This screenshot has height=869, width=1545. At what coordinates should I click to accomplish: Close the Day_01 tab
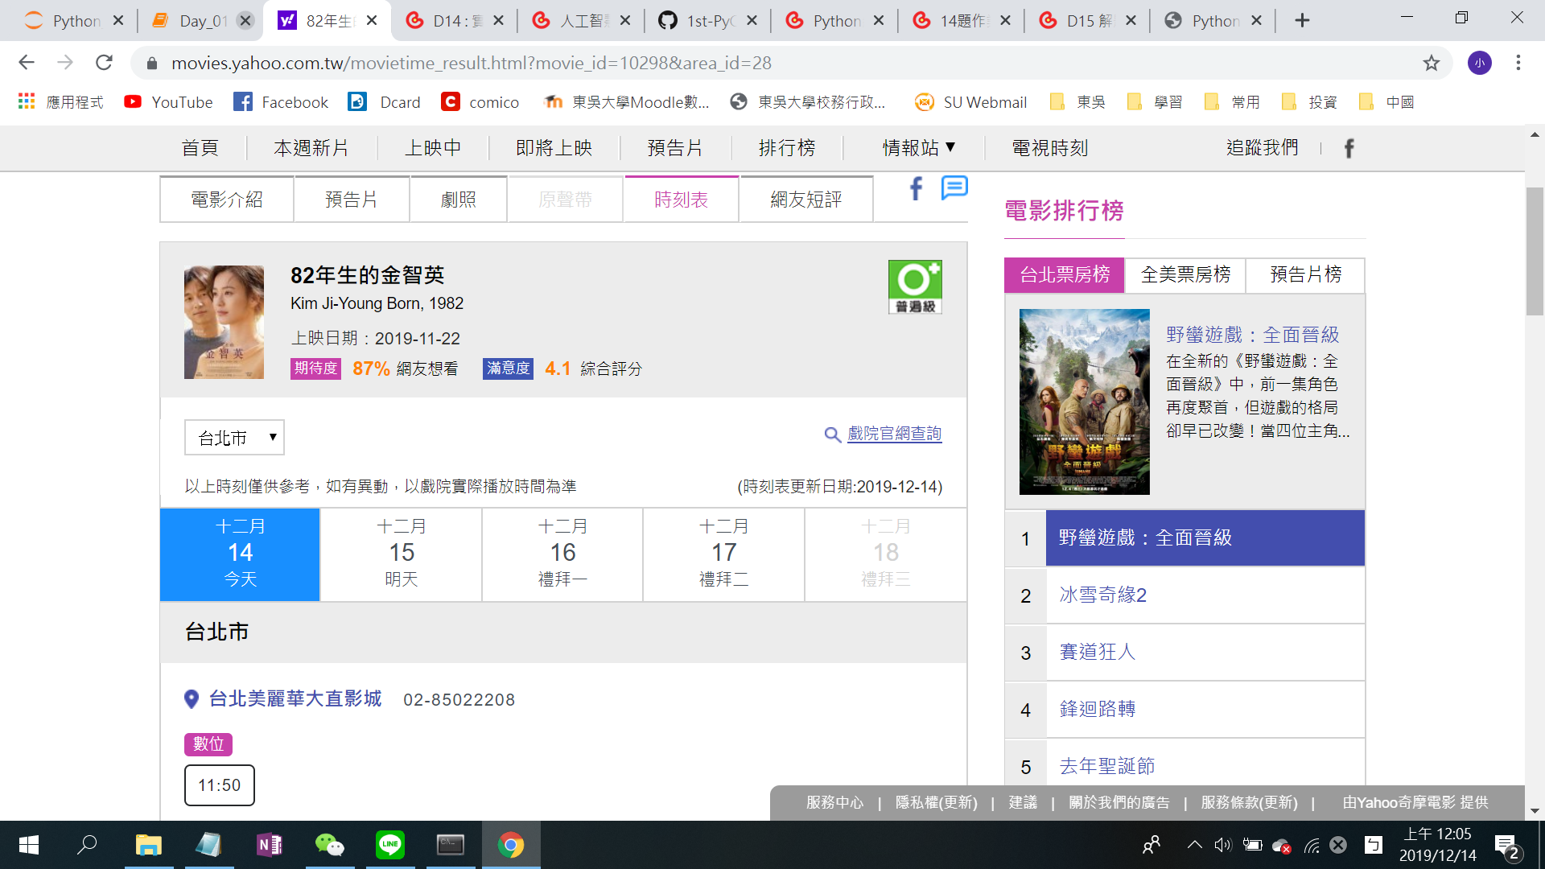(245, 21)
